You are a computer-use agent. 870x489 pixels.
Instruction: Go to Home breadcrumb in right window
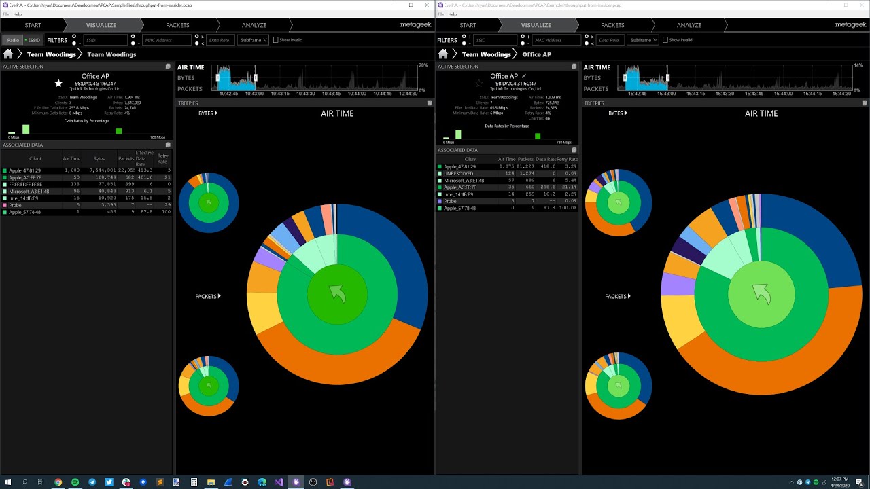click(x=443, y=54)
